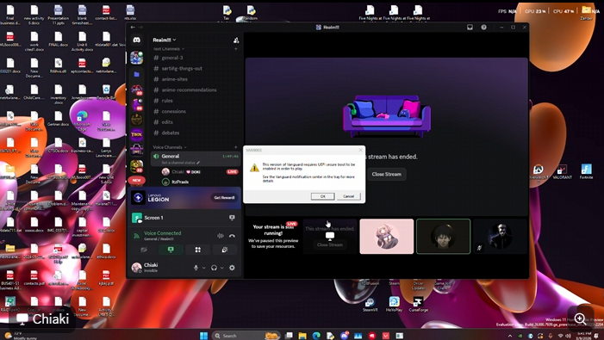604x340 pixels.
Task: Open the Discord inbox icon in title bar
Action: (x=470, y=28)
